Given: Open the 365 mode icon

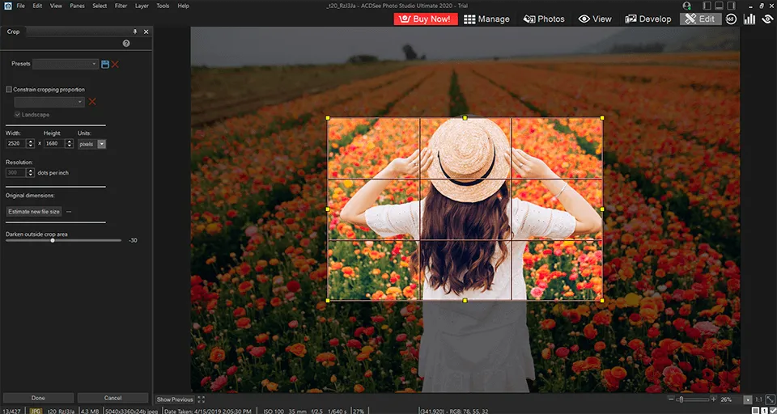Looking at the screenshot, I should point(731,19).
